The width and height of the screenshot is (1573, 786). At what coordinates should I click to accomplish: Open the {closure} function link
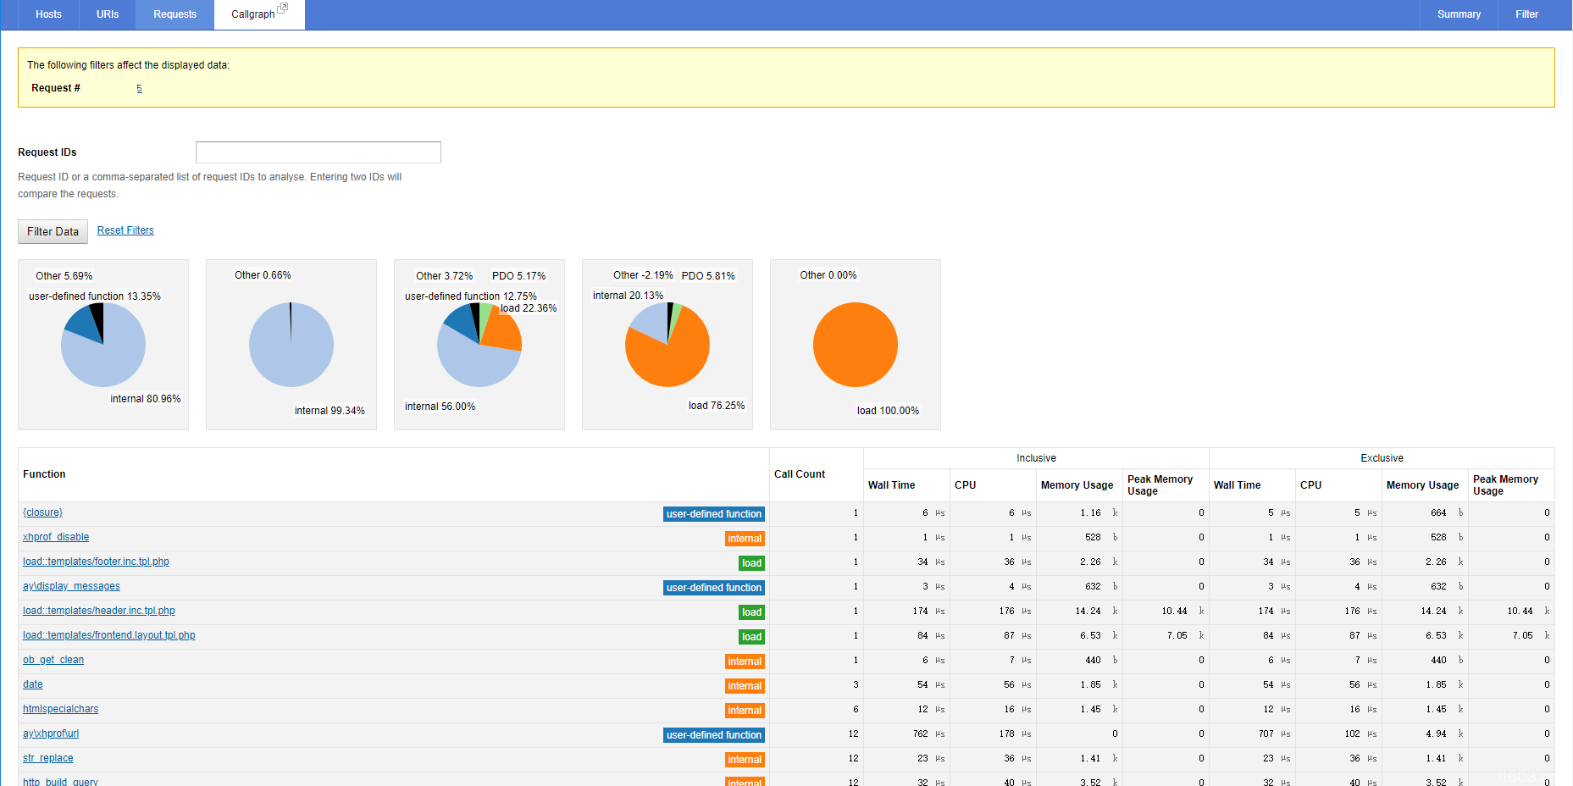[x=42, y=512]
